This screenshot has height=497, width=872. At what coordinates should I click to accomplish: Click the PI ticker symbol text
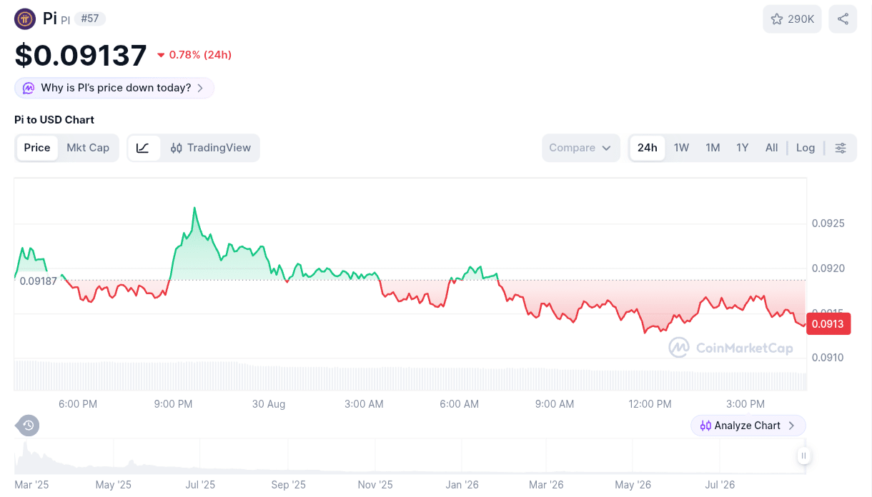65,20
